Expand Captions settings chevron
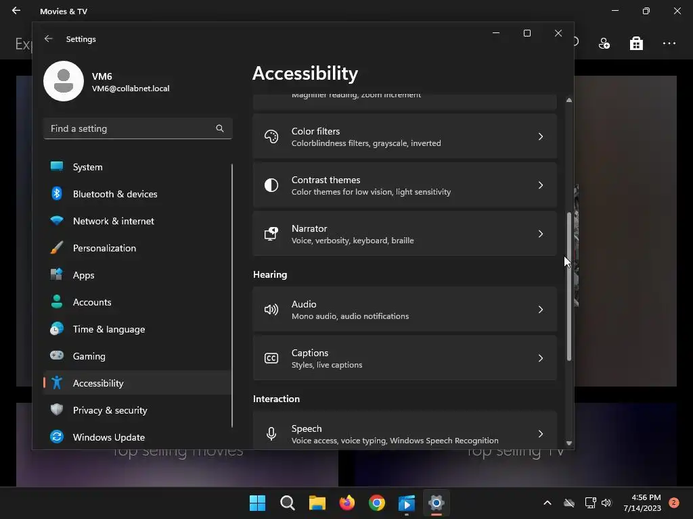 (x=541, y=358)
